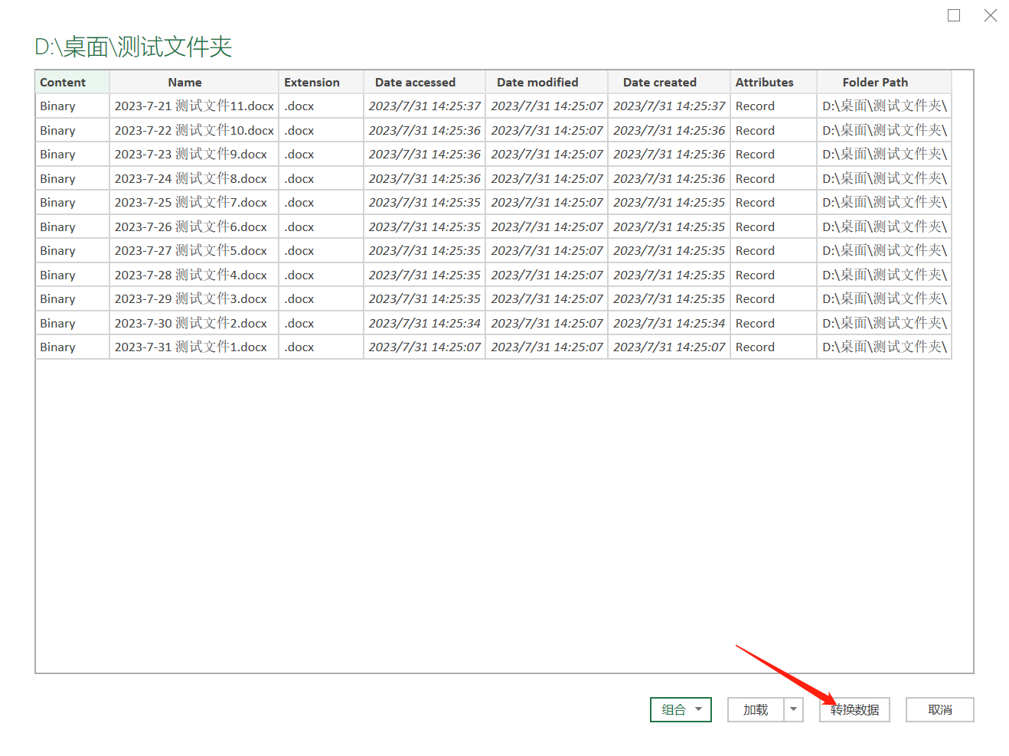Select the Attributes column header
1009x756 pixels.
tap(774, 82)
